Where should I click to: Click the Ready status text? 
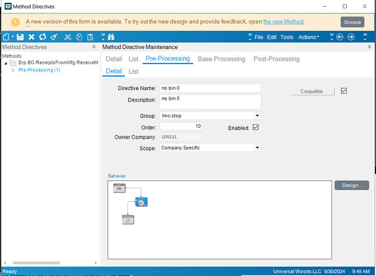[9, 272]
